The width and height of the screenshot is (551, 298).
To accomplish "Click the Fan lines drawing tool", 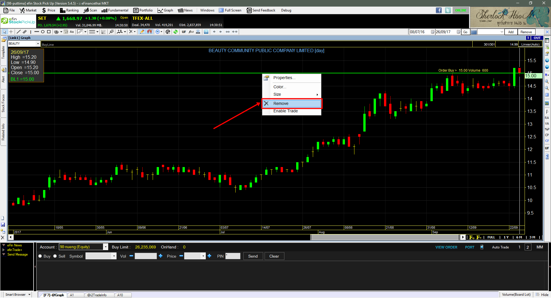I will coord(104,32).
